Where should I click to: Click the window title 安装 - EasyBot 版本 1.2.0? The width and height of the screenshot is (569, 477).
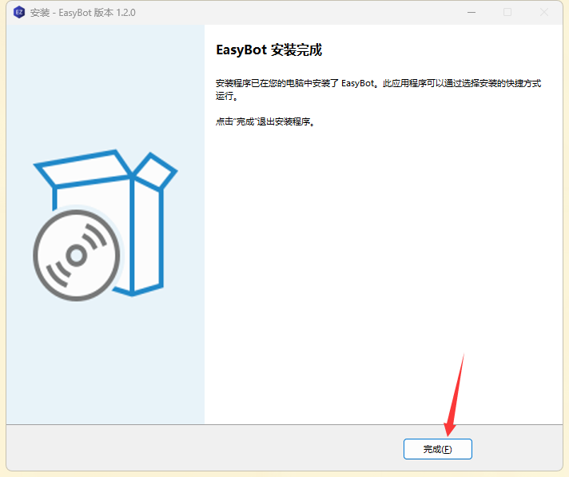coord(83,13)
